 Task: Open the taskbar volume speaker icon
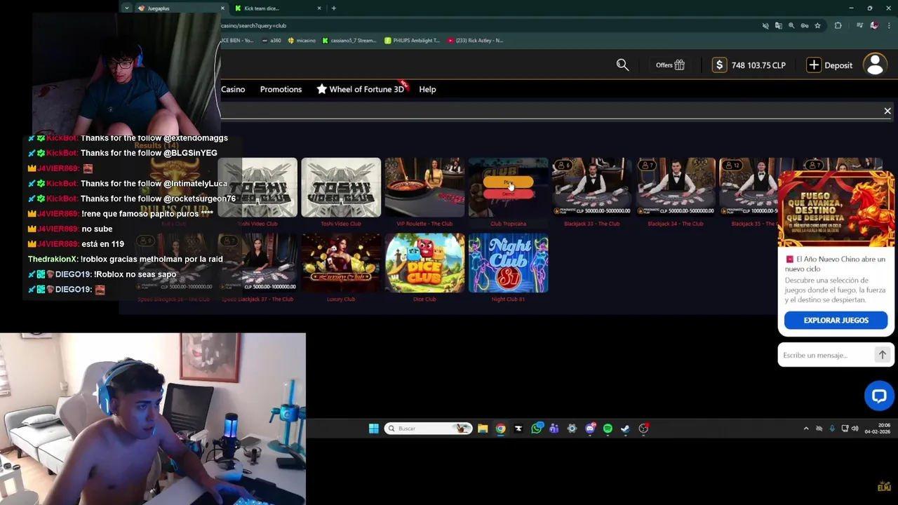pos(855,429)
